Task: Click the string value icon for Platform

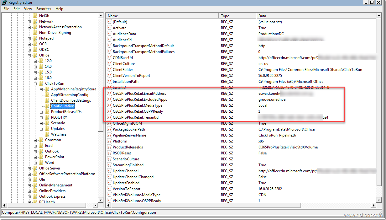Action: pyautogui.click(x=110, y=141)
